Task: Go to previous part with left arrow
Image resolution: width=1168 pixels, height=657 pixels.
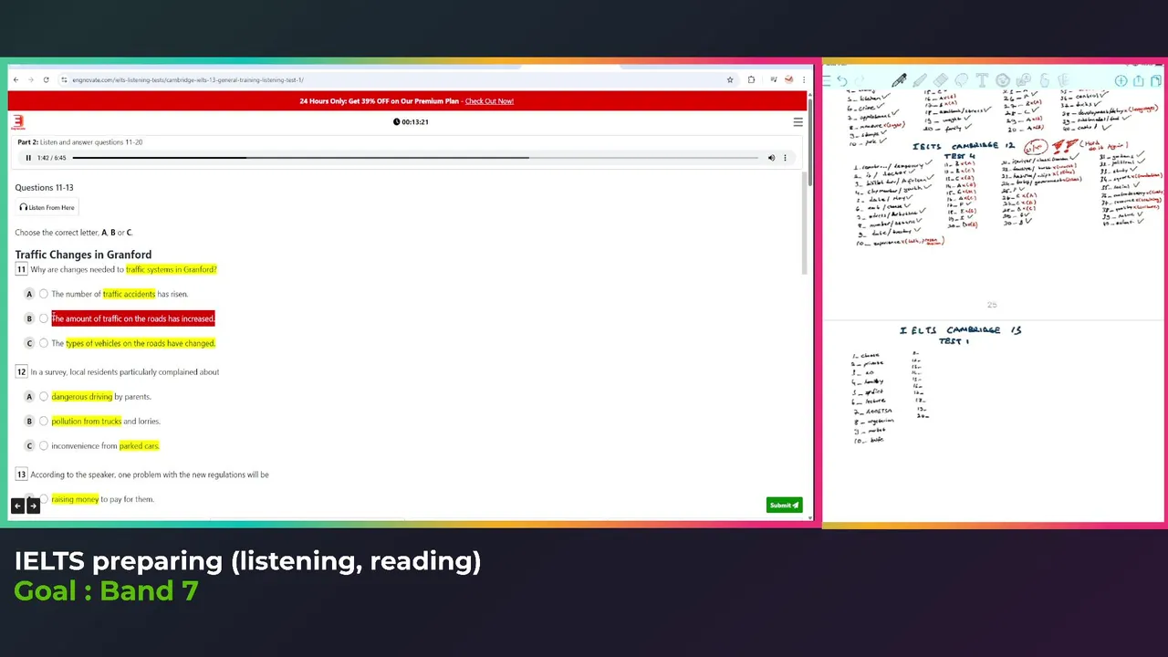Action: (17, 506)
